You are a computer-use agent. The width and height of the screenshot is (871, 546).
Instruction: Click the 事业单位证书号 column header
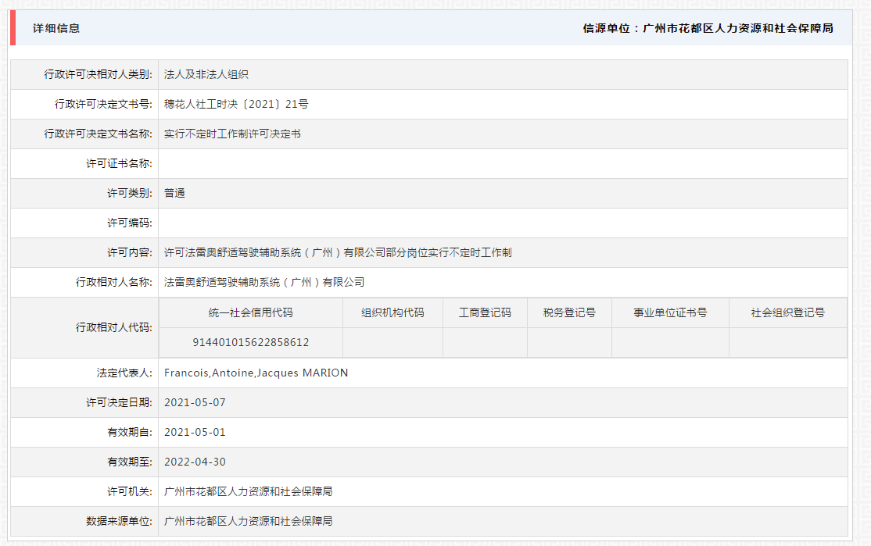click(671, 313)
